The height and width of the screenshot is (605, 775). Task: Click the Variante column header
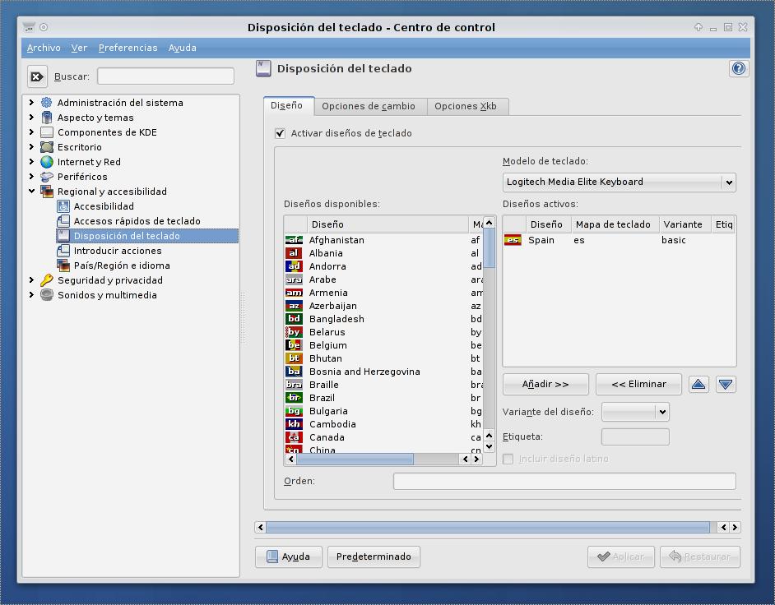point(685,224)
